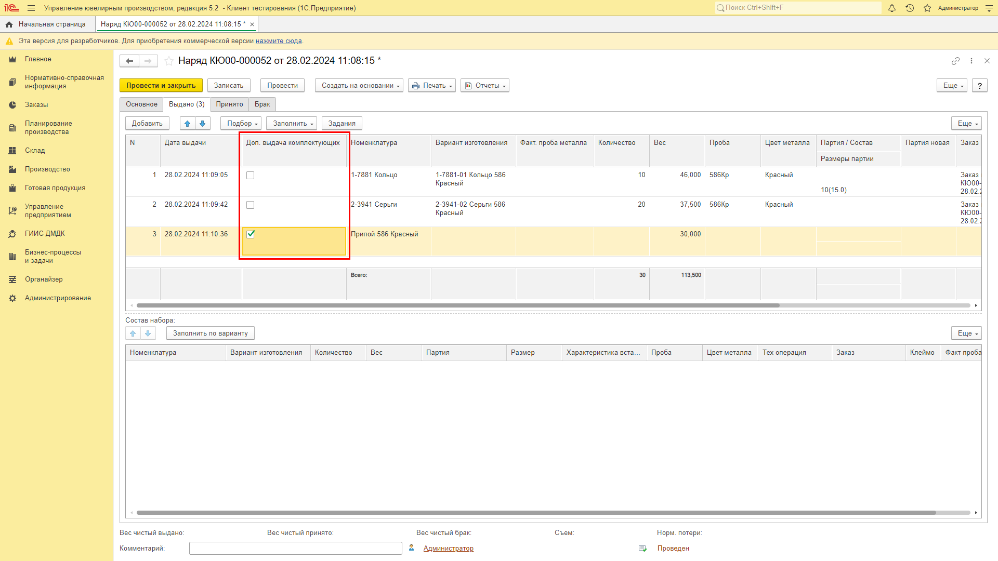This screenshot has height=561, width=998.
Task: Move row down in Выдано table
Action: 203,123
